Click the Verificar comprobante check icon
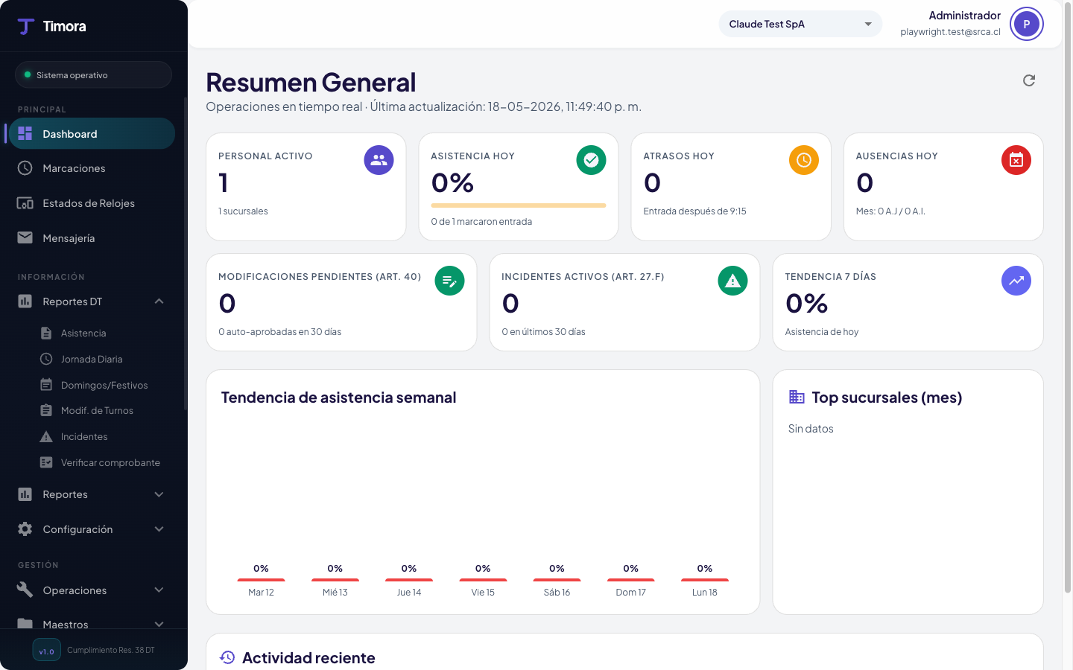 coord(46,462)
